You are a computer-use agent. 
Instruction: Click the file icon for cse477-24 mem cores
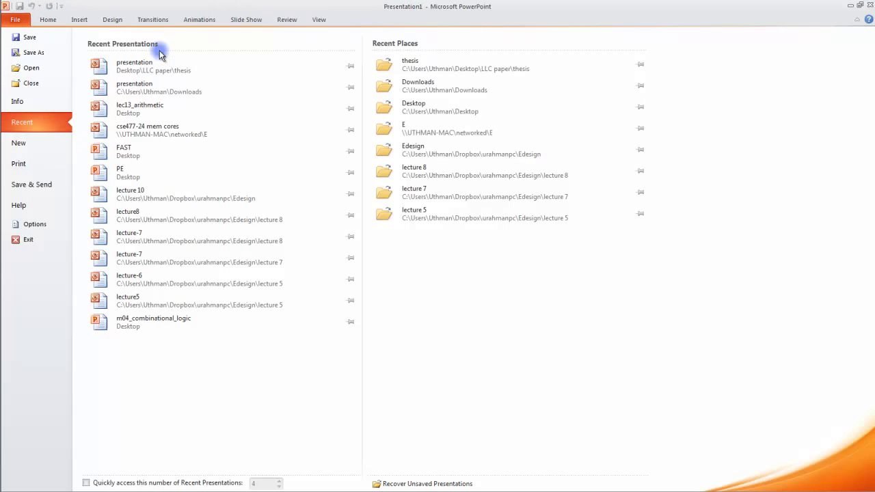pyautogui.click(x=99, y=130)
